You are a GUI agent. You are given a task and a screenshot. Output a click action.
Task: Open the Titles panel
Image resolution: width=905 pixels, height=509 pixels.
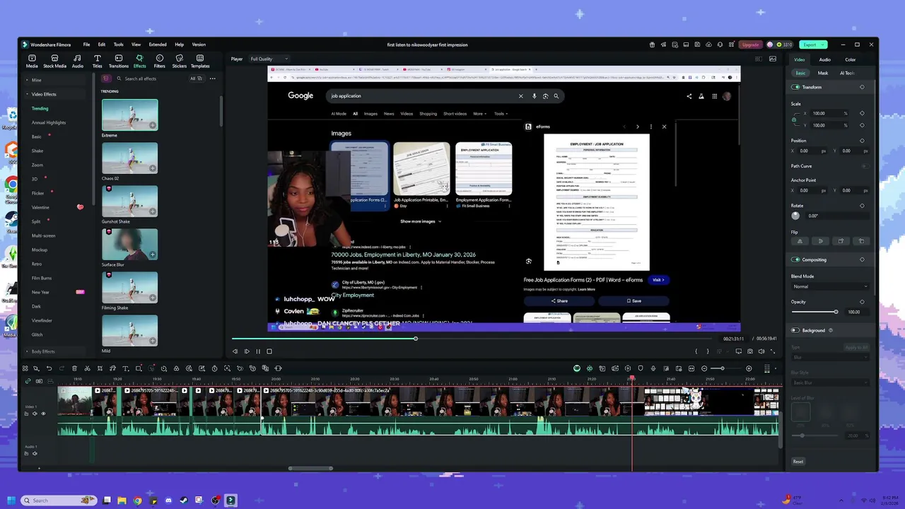click(98, 62)
